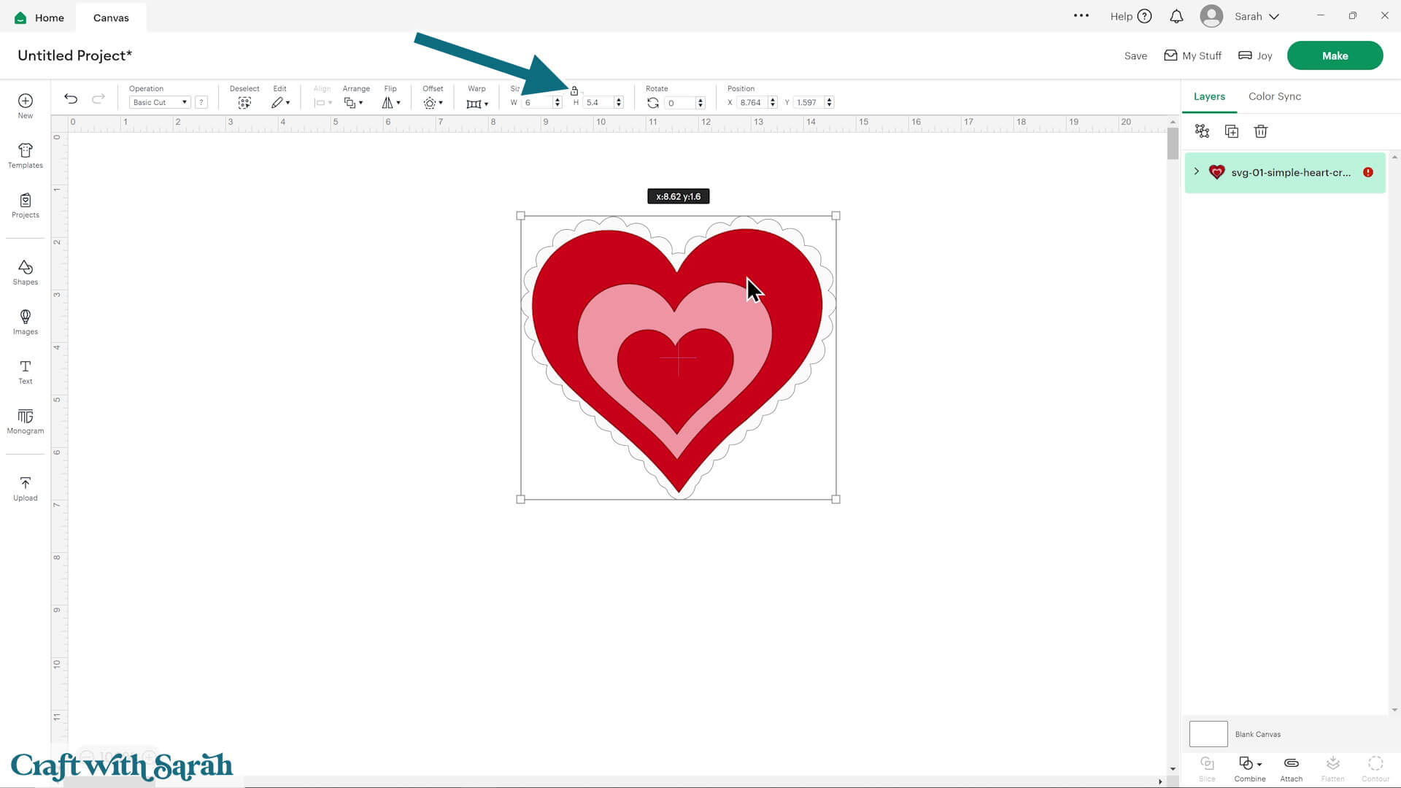Click the Group icon in Layers panel
This screenshot has height=788, width=1401.
tap(1202, 131)
